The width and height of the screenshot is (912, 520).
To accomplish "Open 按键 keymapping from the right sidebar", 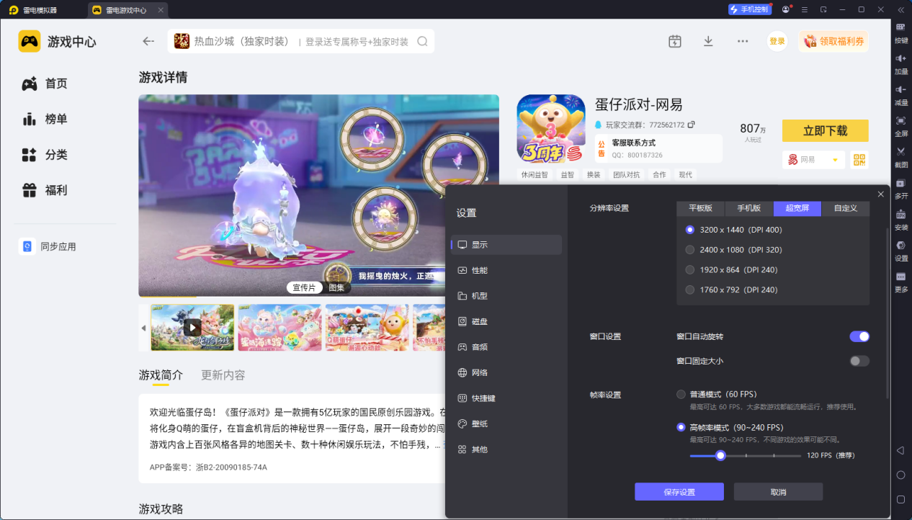I will tap(900, 33).
